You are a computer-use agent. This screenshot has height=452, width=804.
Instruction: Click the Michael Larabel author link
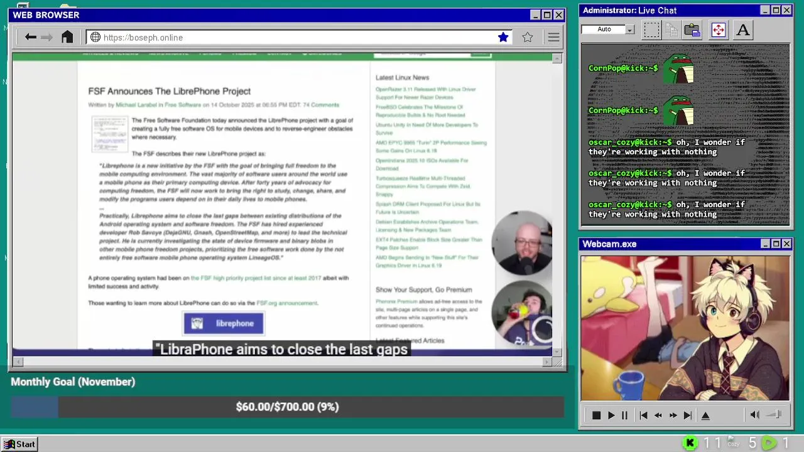pyautogui.click(x=136, y=105)
